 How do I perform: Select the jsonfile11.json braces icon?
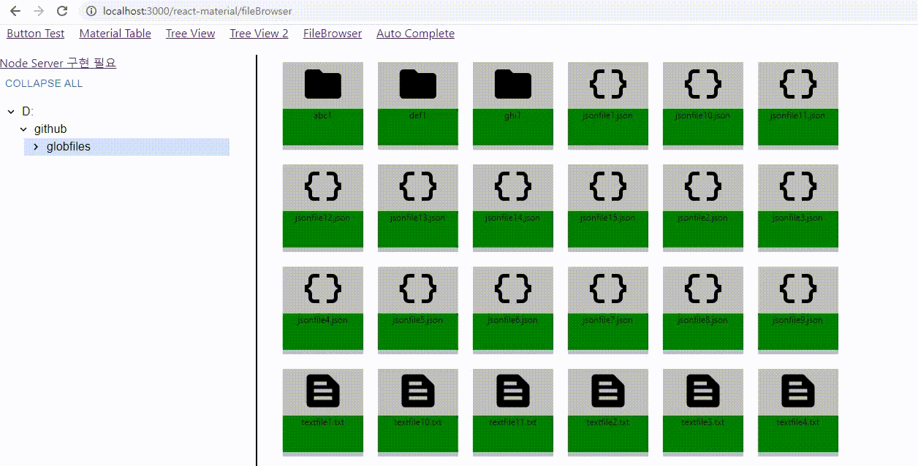pyautogui.click(x=798, y=84)
